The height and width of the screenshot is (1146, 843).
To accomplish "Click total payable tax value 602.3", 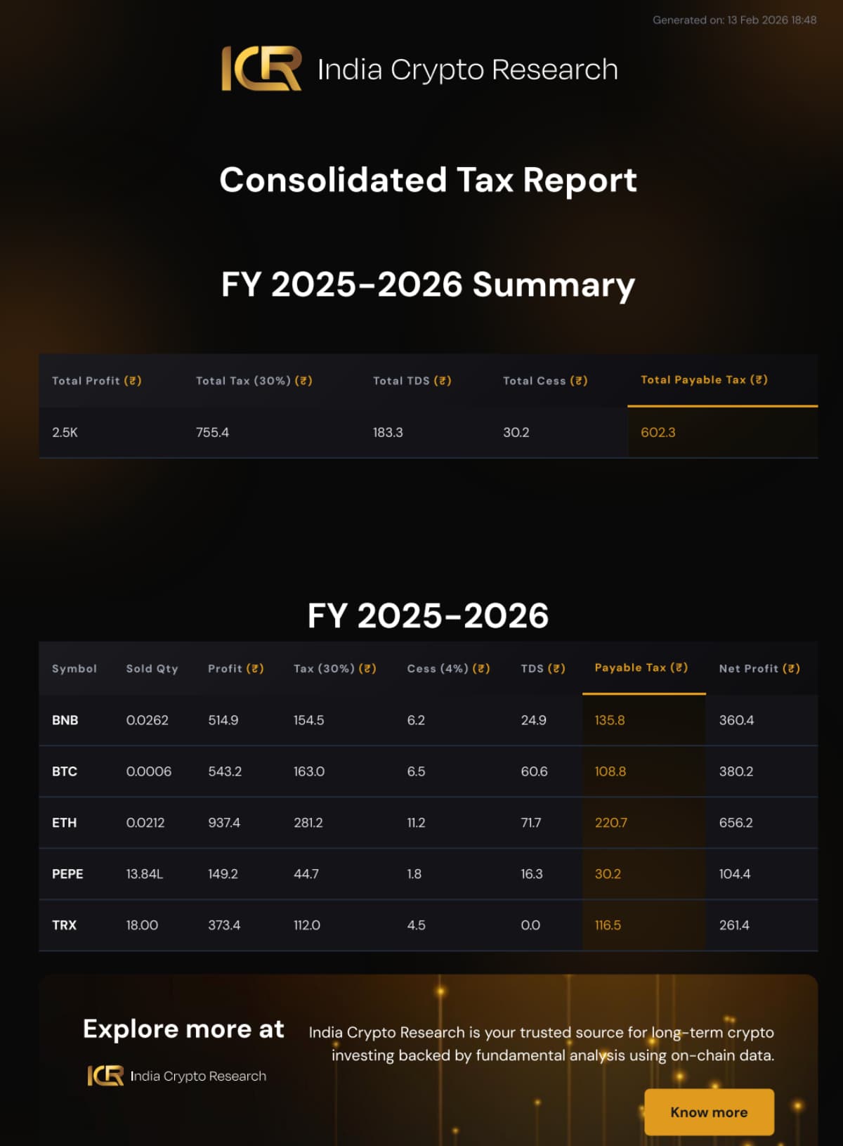I will [x=658, y=433].
